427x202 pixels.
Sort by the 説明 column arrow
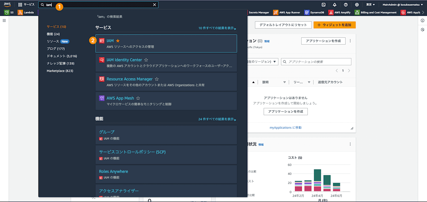point(285,82)
